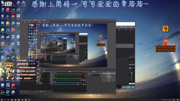Pop out the sources panel dock icon

pos(51,72)
